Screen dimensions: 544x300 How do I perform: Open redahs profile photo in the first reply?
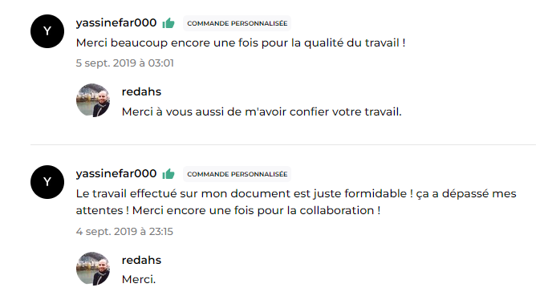pyautogui.click(x=93, y=100)
